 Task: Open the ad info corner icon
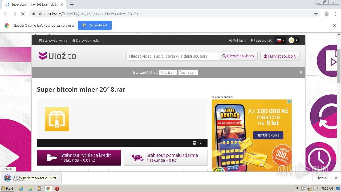point(289,102)
